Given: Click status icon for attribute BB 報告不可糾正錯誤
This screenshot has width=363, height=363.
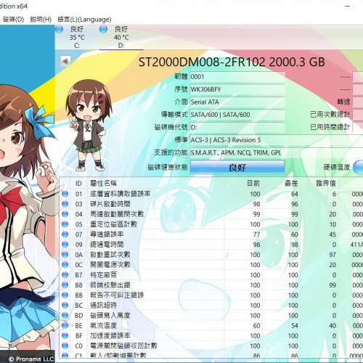Looking at the screenshot, I should pyautogui.click(x=65, y=295).
